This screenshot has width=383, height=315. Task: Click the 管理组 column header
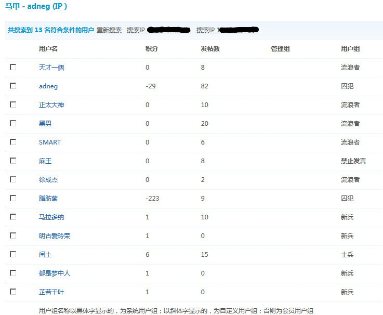coord(281,49)
